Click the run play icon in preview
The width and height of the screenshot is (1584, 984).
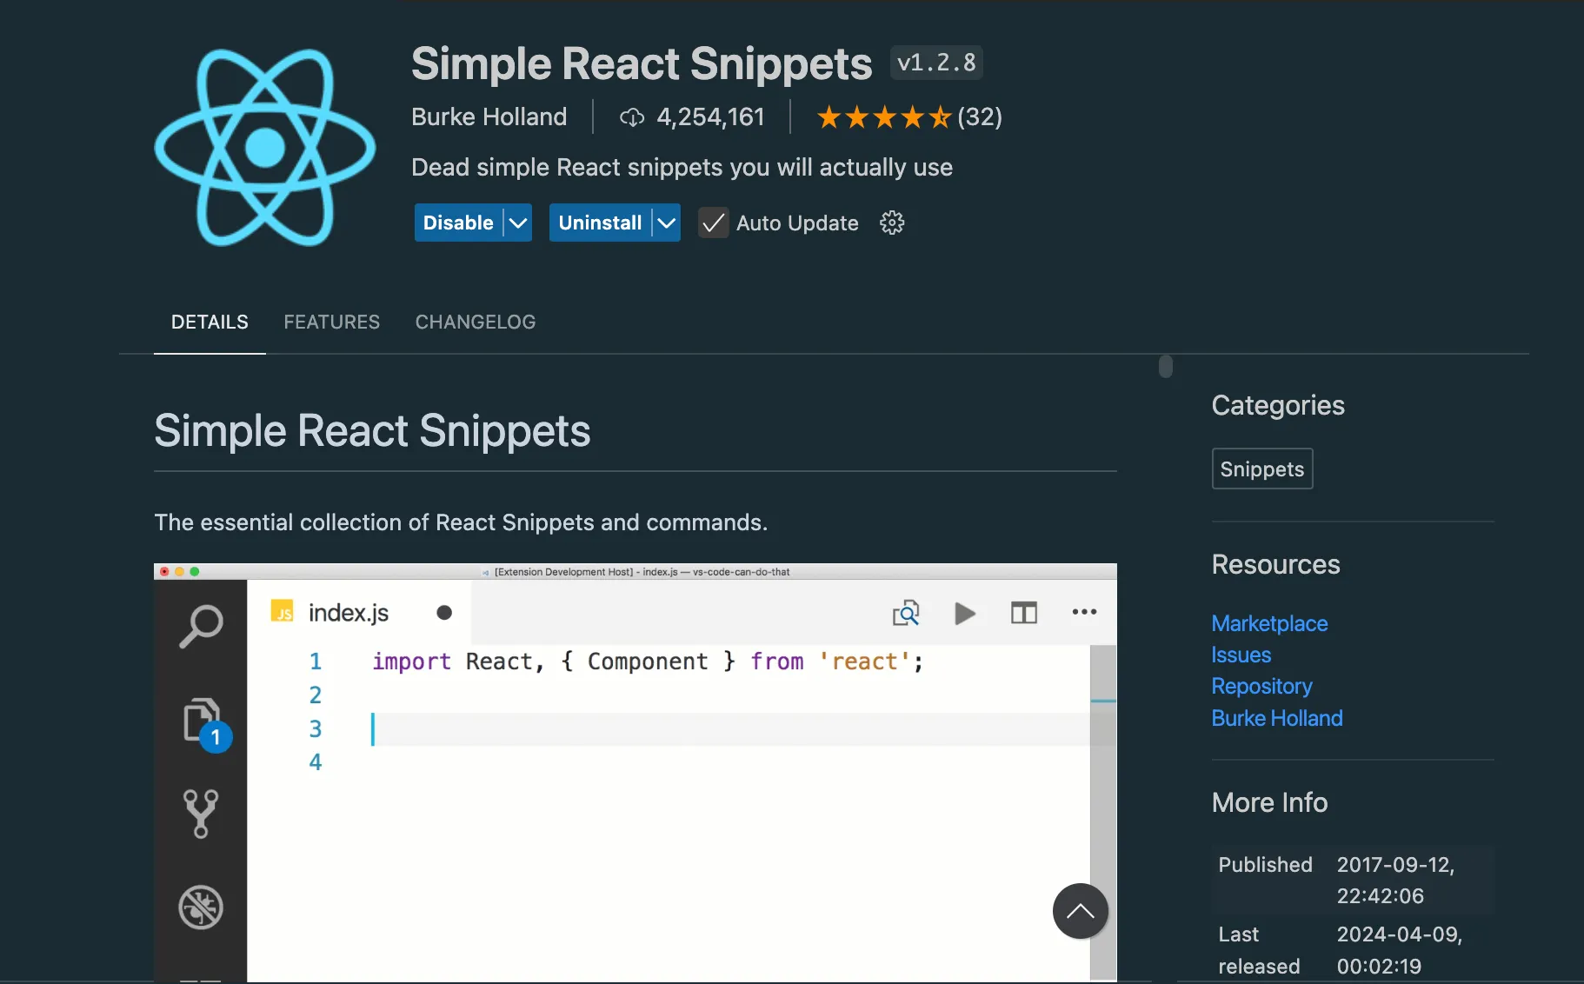[965, 613]
